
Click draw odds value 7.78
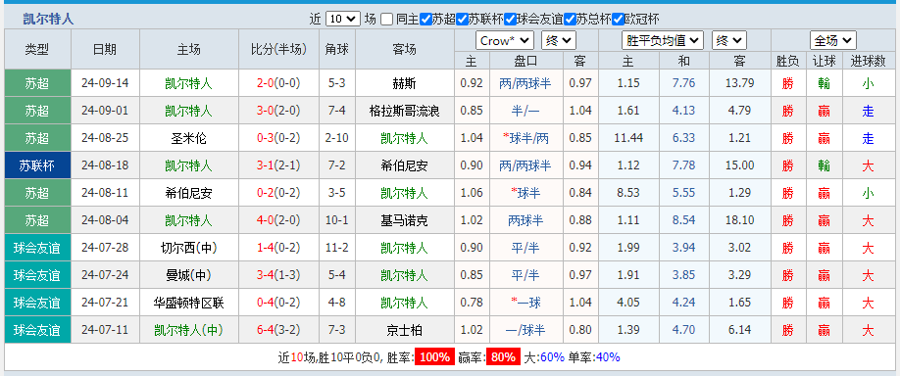pyautogui.click(x=683, y=165)
